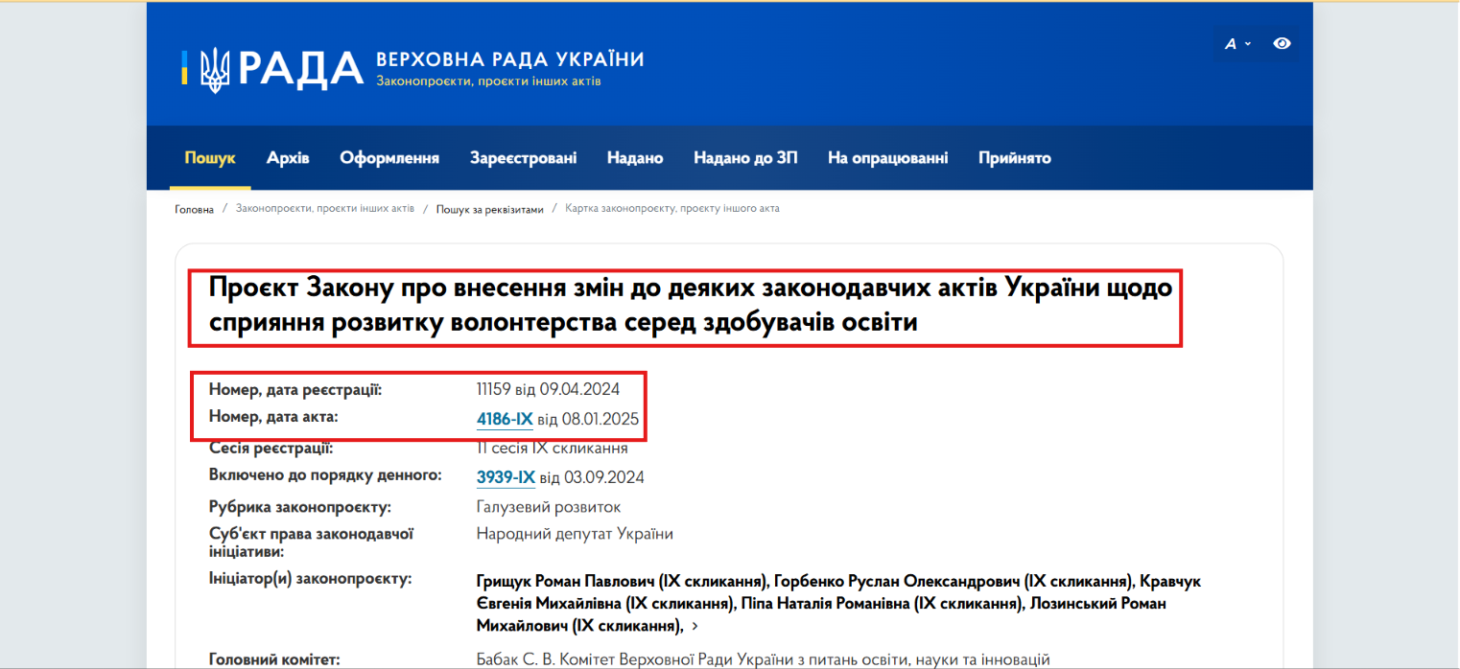Open the font size A dropdown

click(1237, 43)
